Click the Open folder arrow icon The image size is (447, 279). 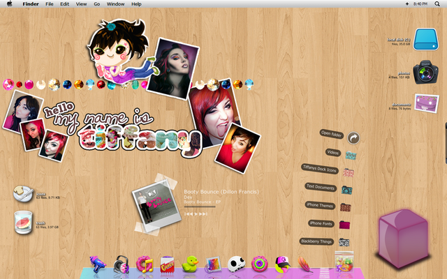[x=353, y=138]
